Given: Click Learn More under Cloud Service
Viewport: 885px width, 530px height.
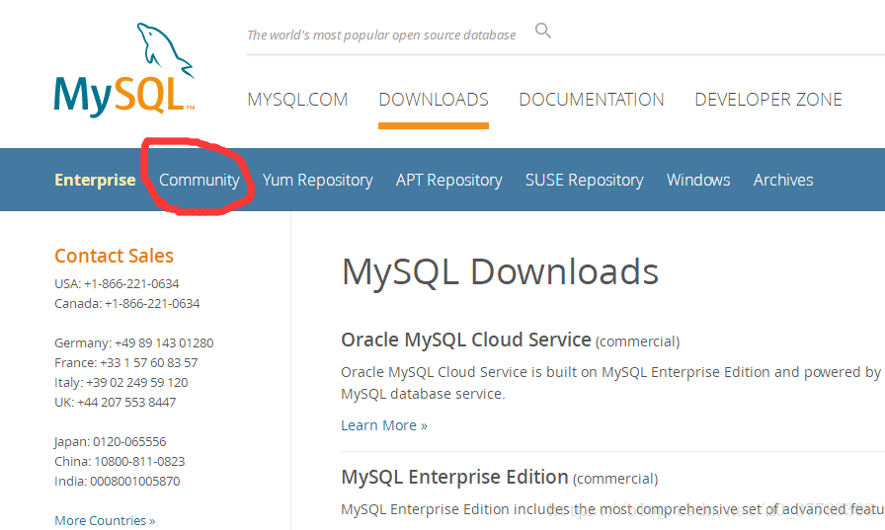Looking at the screenshot, I should [384, 425].
